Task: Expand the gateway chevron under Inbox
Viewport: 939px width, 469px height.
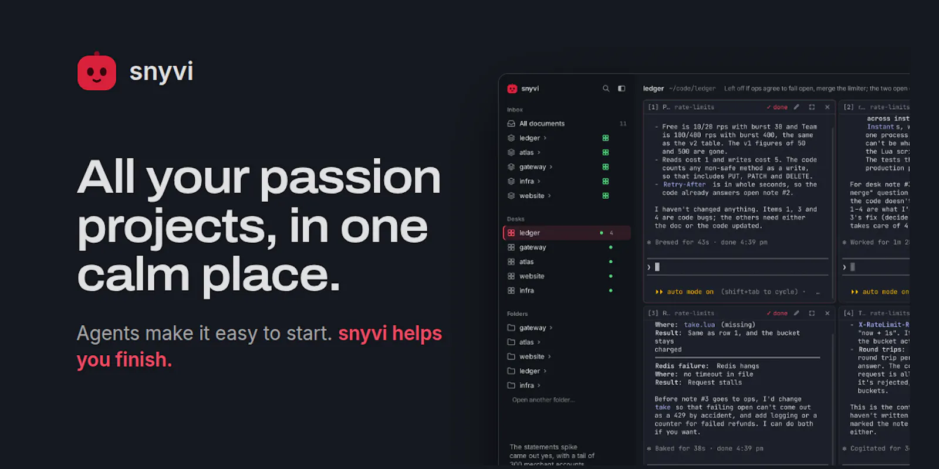Action: pos(551,167)
